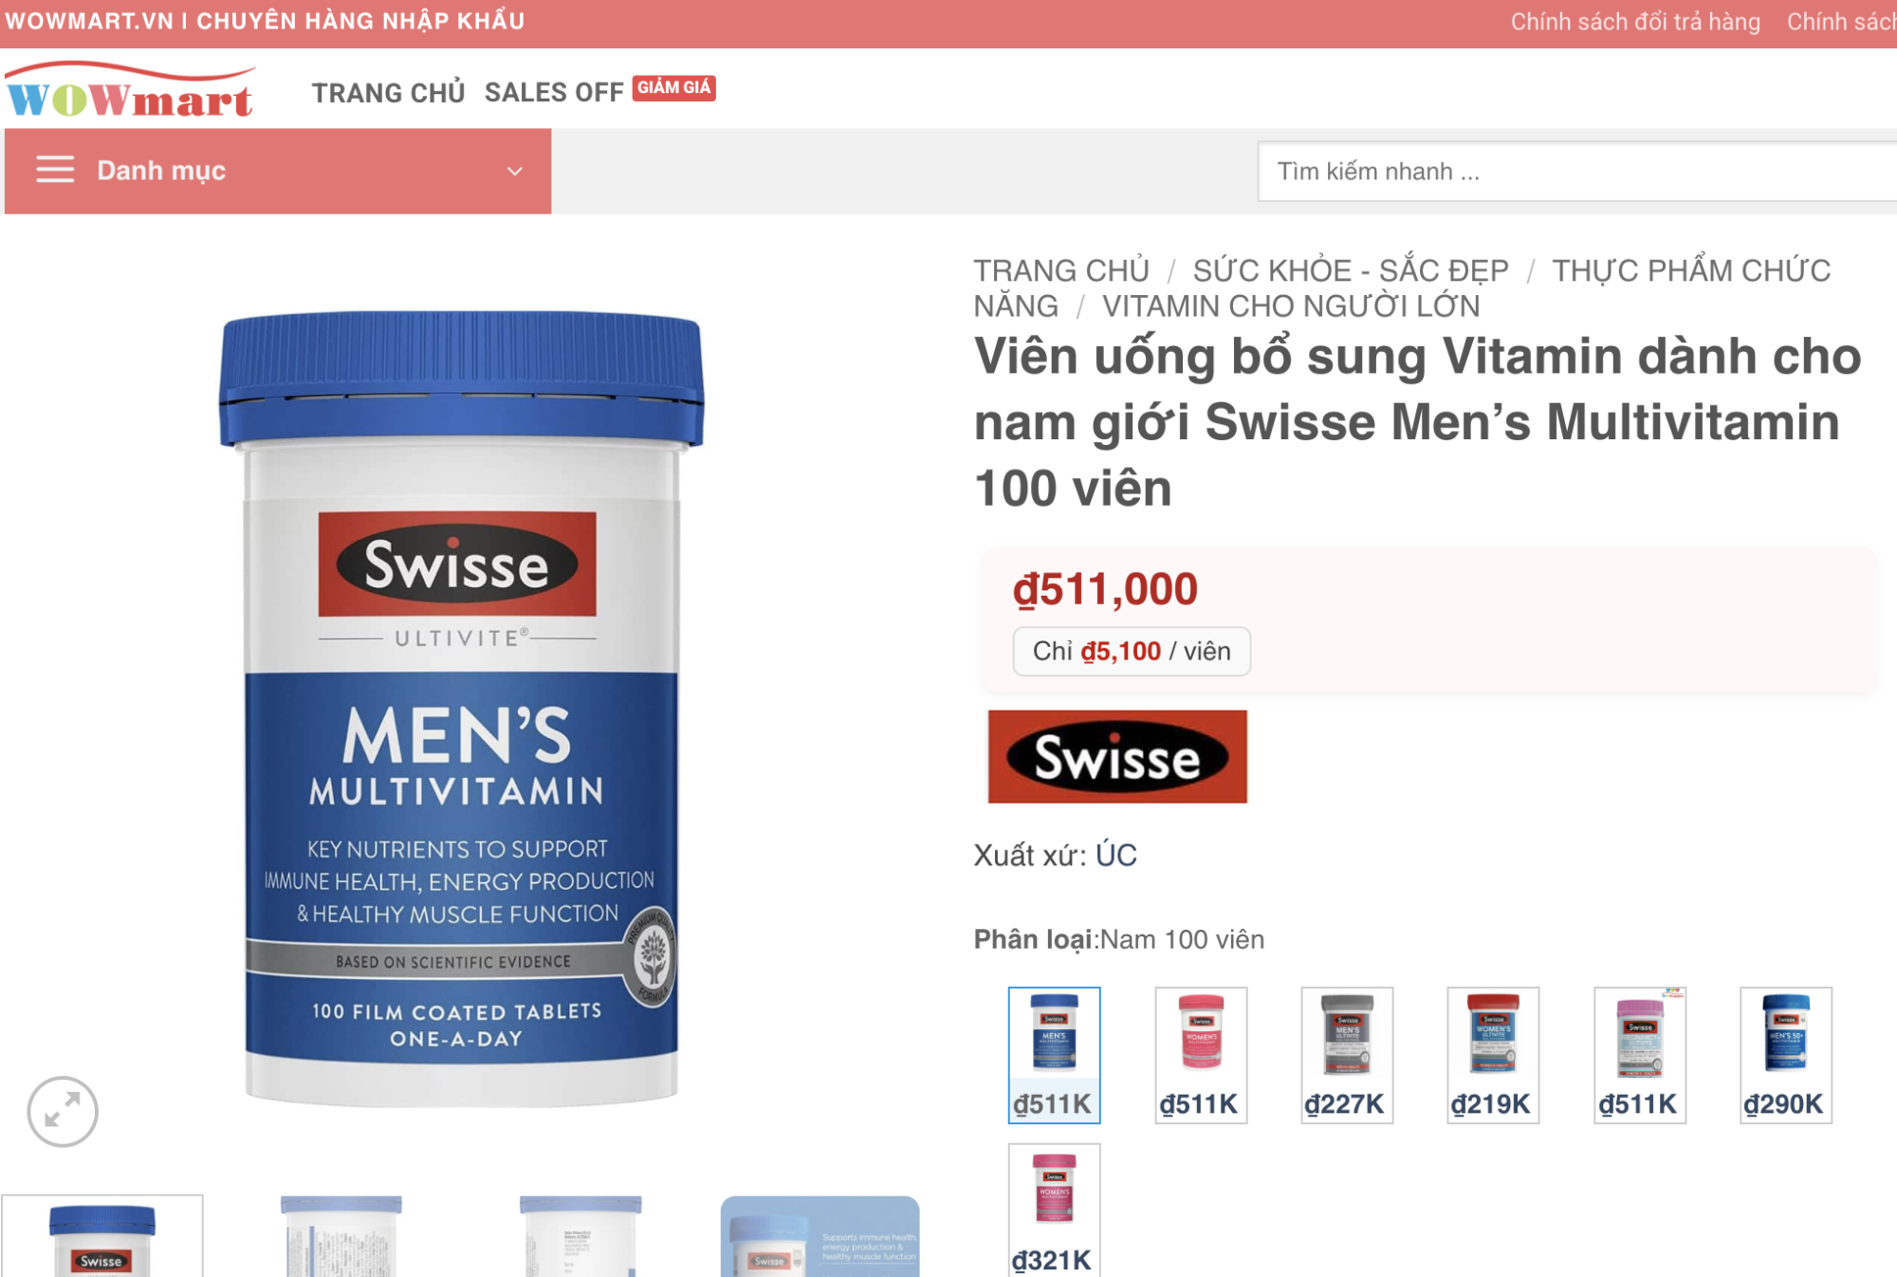Expand the product image zoom icon
This screenshot has height=1277, width=1897.
coord(63,1111)
